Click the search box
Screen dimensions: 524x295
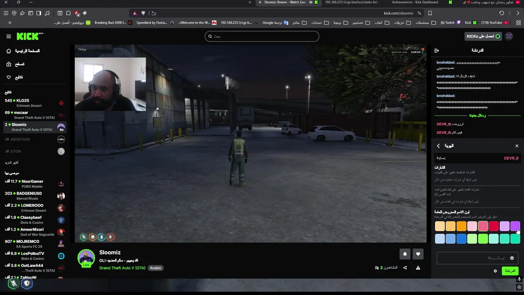coord(262,36)
